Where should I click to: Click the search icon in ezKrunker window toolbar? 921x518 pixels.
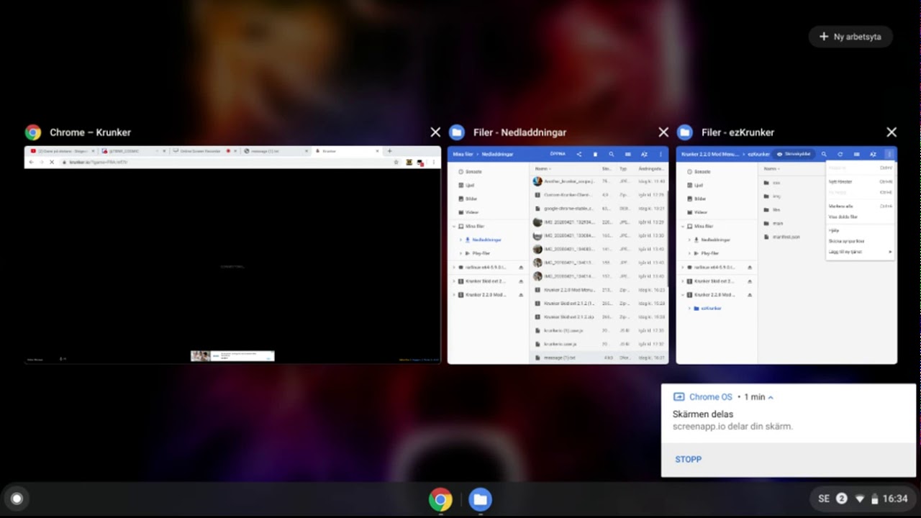tap(824, 154)
